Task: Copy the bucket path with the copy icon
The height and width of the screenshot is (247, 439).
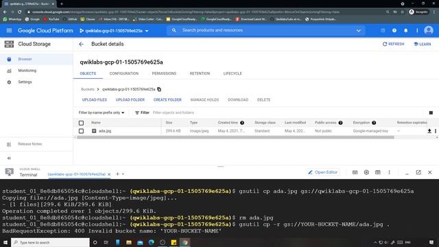Action: click(159, 89)
